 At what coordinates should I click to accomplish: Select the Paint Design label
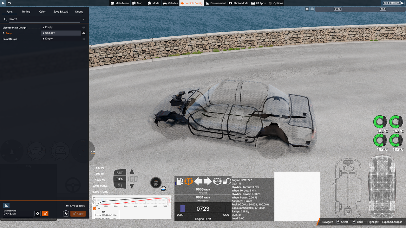(10, 39)
